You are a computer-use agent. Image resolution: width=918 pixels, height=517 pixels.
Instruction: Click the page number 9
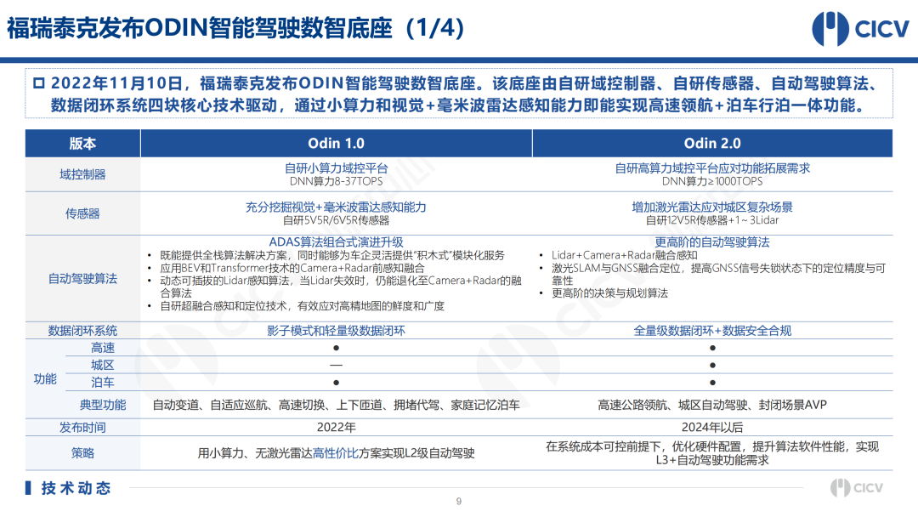click(x=458, y=501)
